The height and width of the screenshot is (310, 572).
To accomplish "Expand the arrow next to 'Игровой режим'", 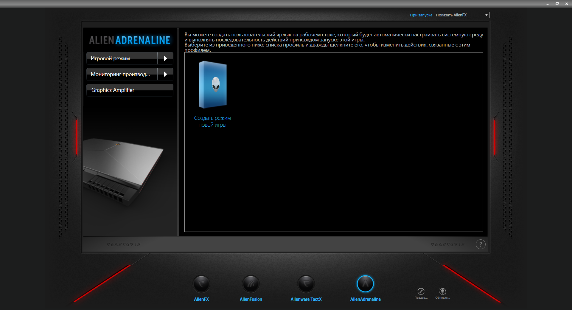I will 165,58.
